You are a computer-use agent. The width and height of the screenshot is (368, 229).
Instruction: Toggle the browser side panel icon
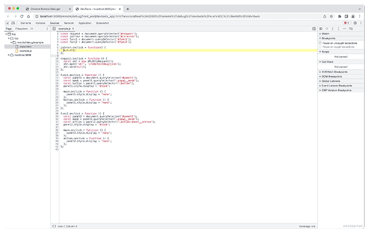tap(346, 16)
